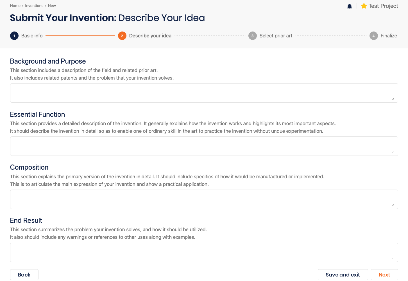Focus the Essential Function text area
Screen dimensions: 408x281
click(204, 146)
